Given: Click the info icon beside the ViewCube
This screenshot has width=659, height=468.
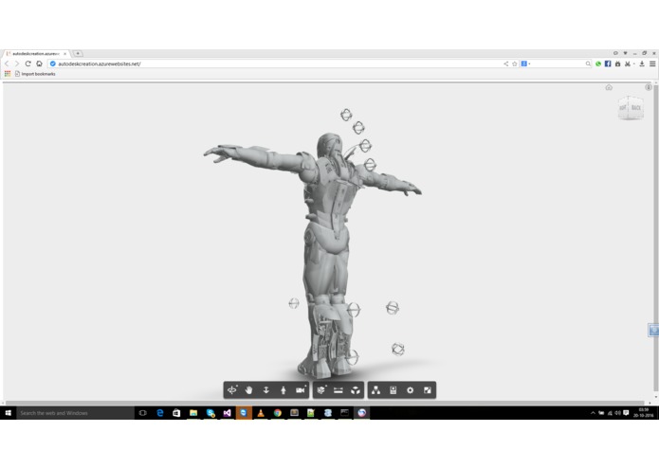Looking at the screenshot, I should 649,87.
